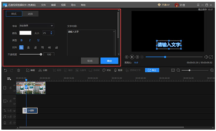Click the blue 确定 confirm button
The image size is (216, 131).
coord(109,61)
